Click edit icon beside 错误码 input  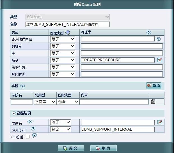[160, 122]
